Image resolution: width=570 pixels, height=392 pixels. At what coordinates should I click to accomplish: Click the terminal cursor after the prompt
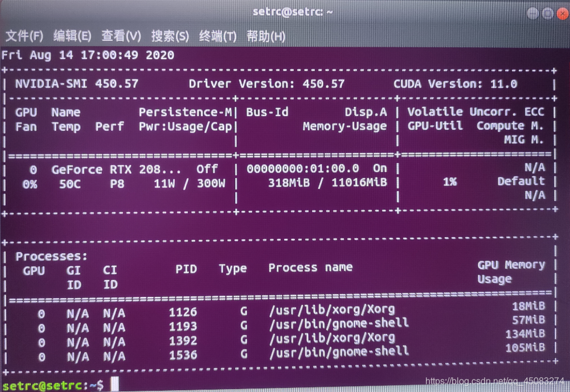(x=115, y=384)
